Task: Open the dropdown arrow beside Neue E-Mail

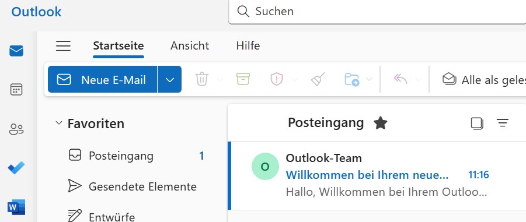Action: pos(170,79)
